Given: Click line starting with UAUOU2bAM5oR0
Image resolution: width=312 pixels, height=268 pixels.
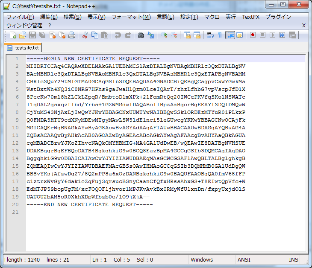Looking at the screenshot, I should pos(88,197).
